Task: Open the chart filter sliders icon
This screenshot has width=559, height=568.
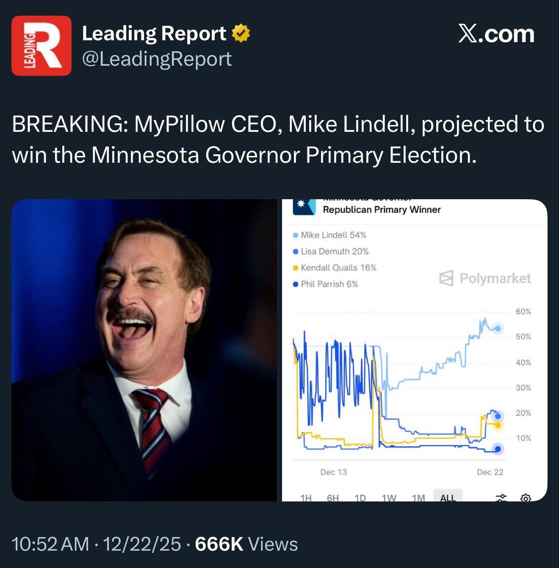Action: click(x=501, y=498)
